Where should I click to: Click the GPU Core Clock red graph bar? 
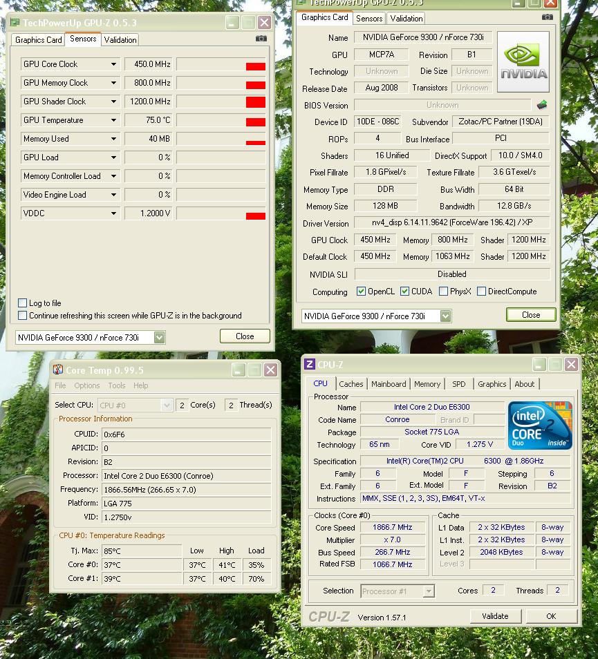click(x=256, y=66)
